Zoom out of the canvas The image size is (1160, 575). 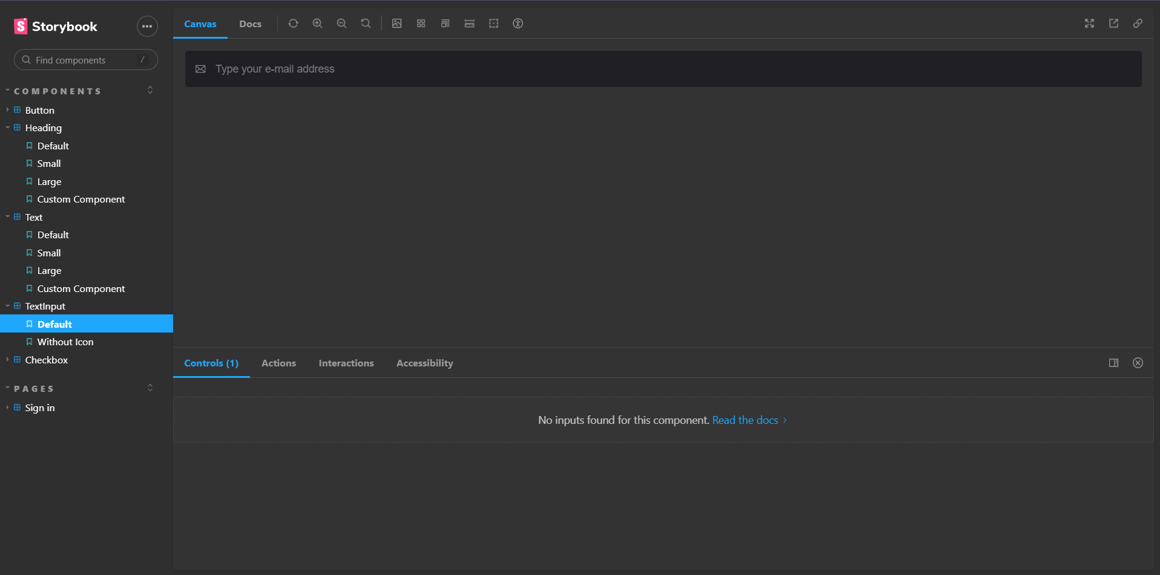[x=341, y=24]
